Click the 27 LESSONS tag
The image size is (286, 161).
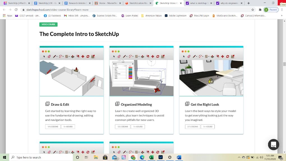click(193, 127)
